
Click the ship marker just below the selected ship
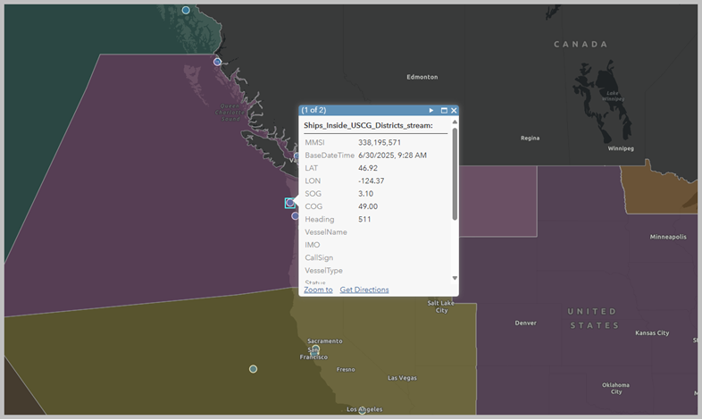pyautogui.click(x=296, y=215)
